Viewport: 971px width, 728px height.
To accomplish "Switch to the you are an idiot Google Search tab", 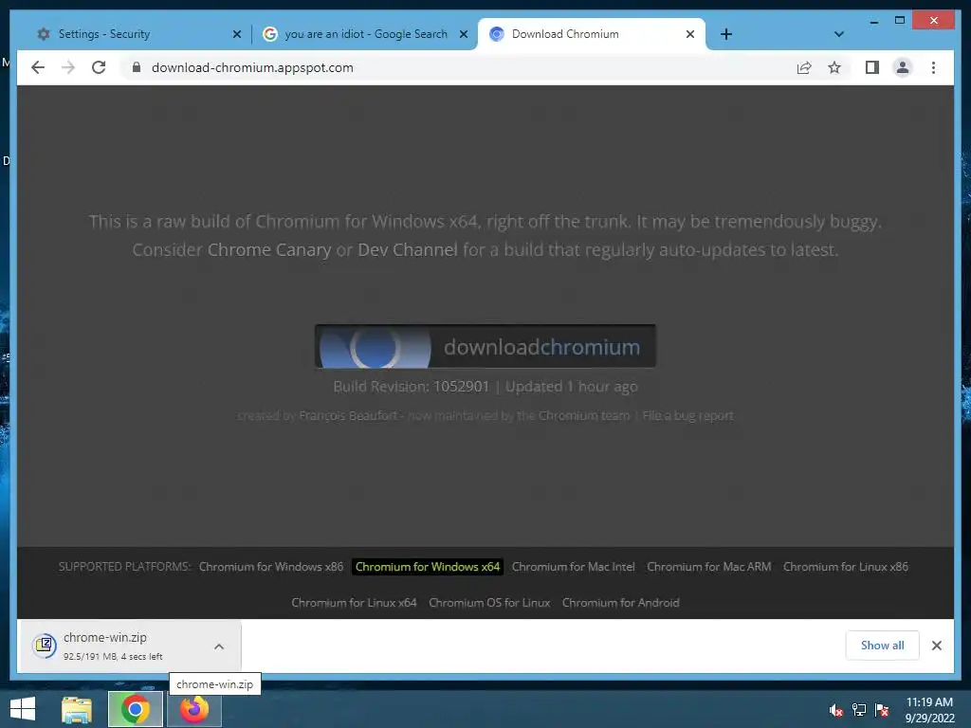I will [x=365, y=34].
